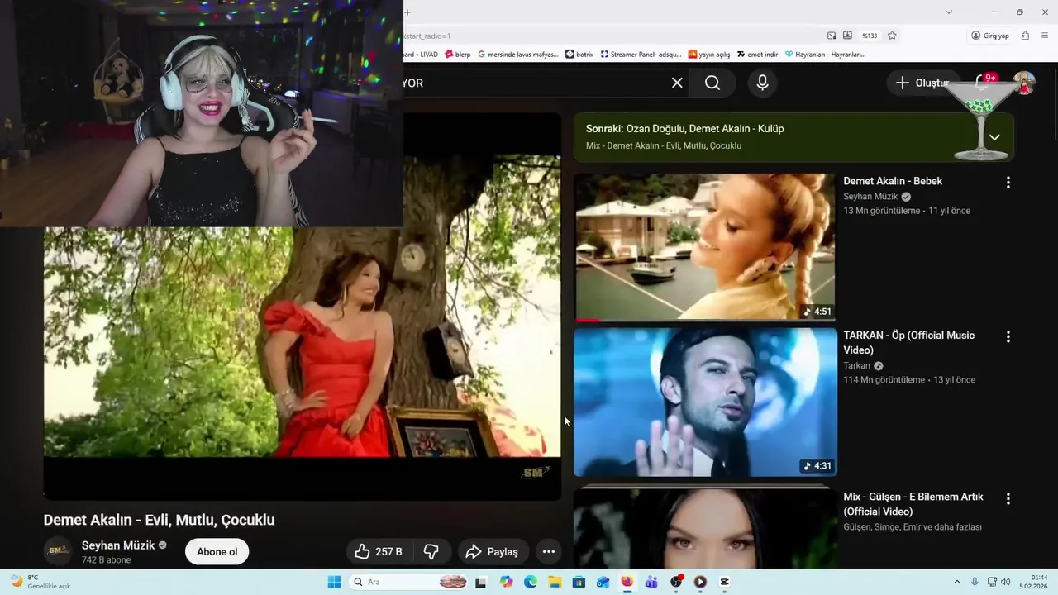The height and width of the screenshot is (595, 1058).
Task: Play the Mix - Gülşen thumbnail
Action: click(704, 527)
